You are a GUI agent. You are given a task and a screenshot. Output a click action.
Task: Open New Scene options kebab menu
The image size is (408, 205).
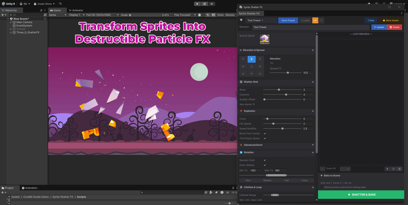click(45, 19)
